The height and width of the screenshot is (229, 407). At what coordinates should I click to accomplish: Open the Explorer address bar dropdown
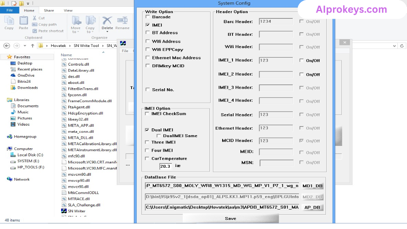coord(394,46)
